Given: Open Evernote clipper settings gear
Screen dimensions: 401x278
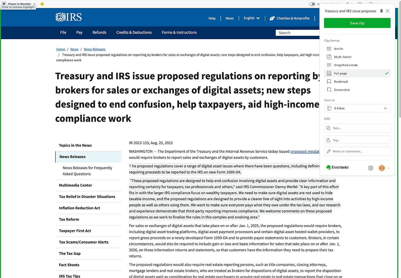Looking at the screenshot, I should (371, 168).
